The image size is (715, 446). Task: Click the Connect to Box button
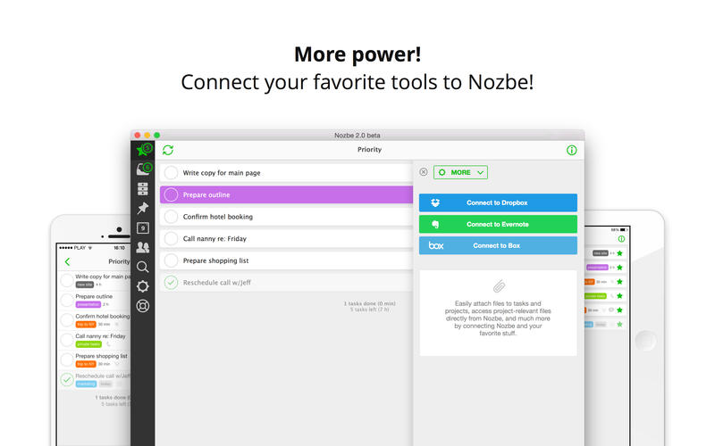498,245
